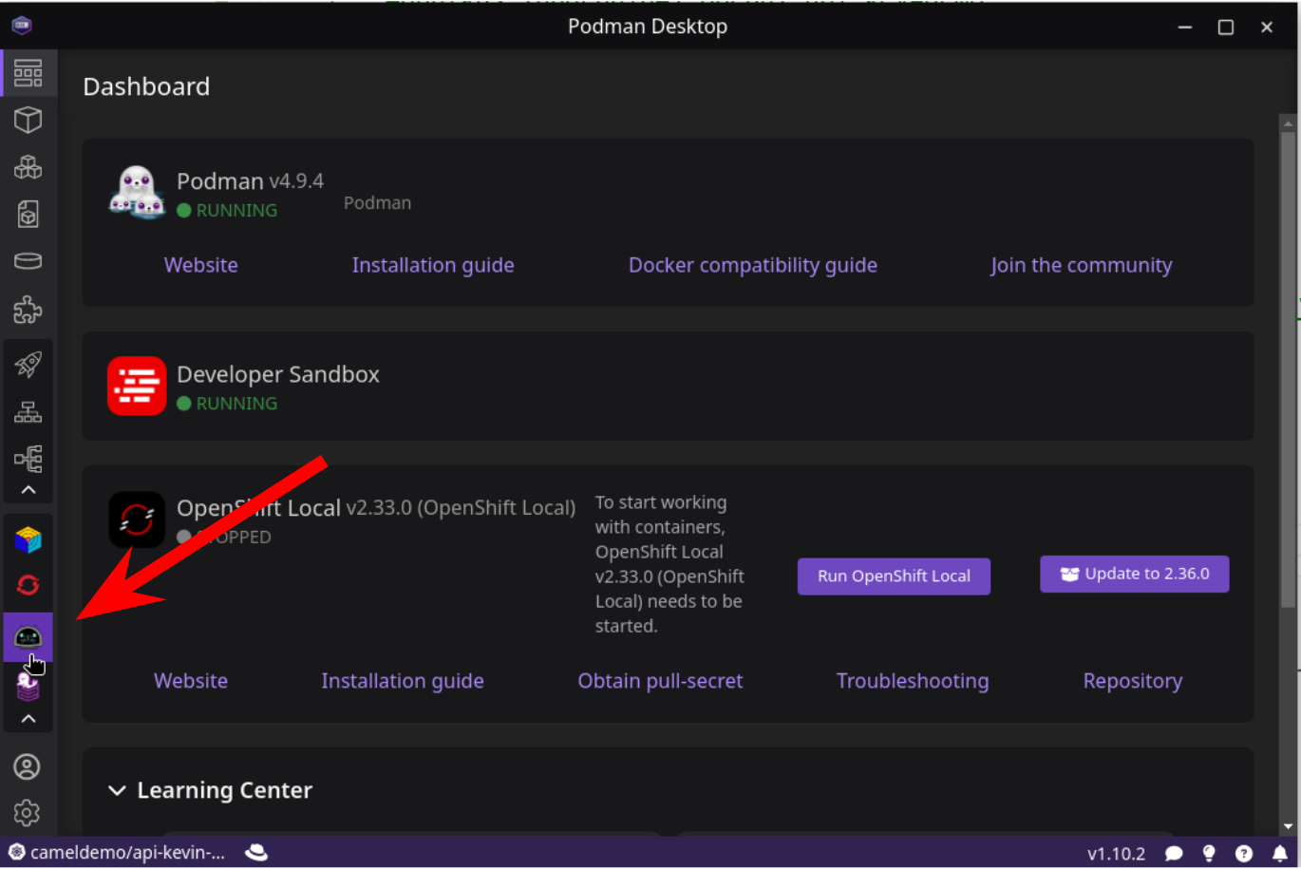Click the Red Hat fedora status icon

tap(256, 852)
